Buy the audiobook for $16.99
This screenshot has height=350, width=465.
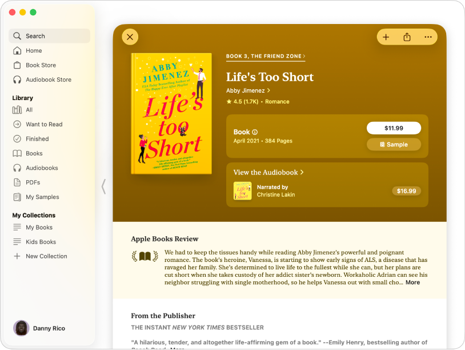(x=406, y=191)
